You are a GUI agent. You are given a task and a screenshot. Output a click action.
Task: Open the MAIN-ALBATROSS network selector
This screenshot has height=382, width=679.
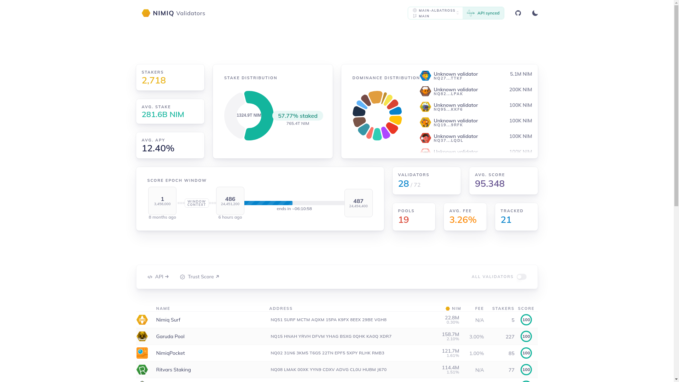pos(435,13)
